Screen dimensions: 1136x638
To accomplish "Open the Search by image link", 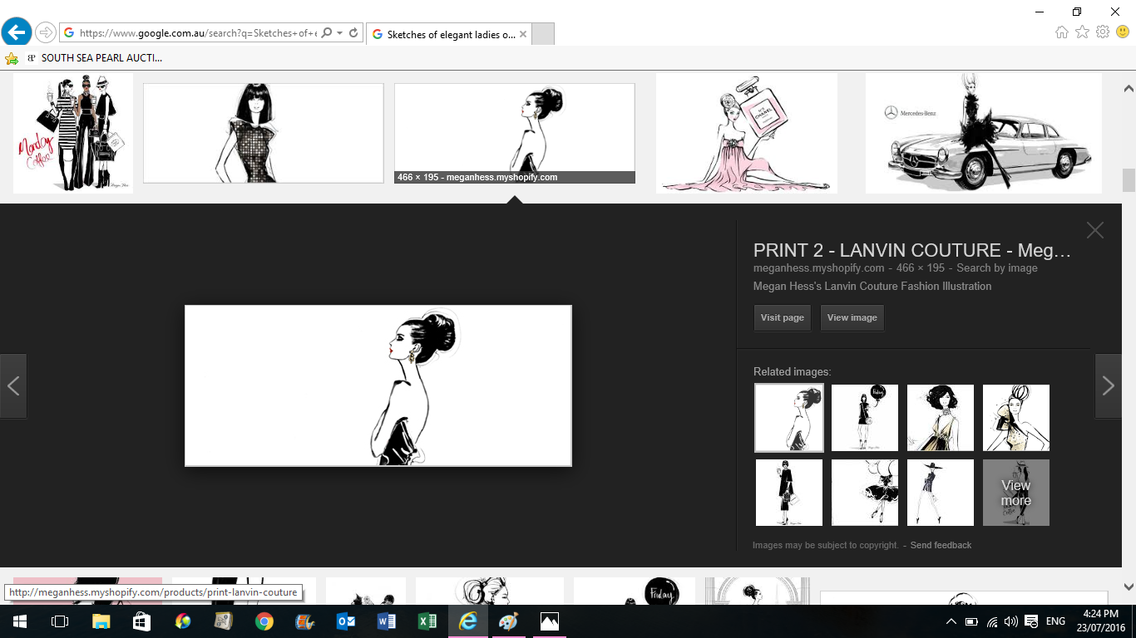I will tap(996, 268).
